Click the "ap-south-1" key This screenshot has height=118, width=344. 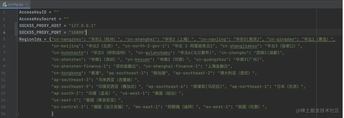[66, 93]
